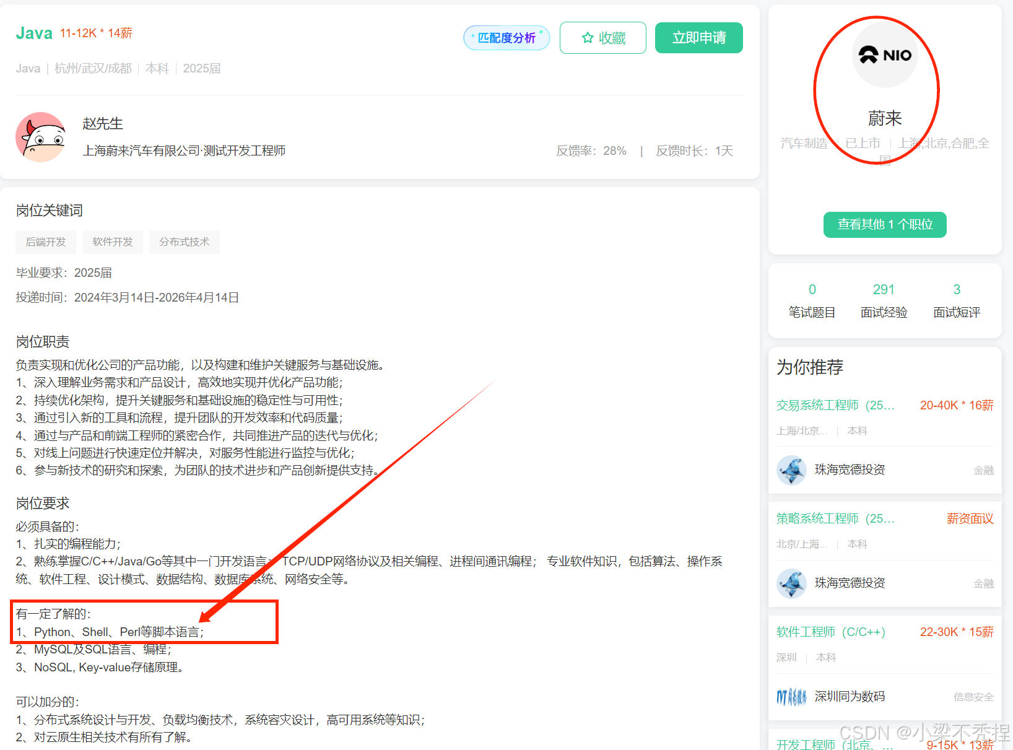Click the salary text 11-12K * 14薪
The image size is (1013, 750).
click(x=96, y=33)
